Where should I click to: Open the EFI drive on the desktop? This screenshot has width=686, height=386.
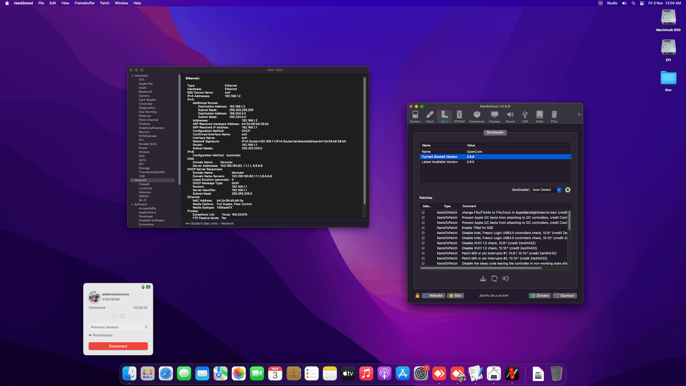668,50
